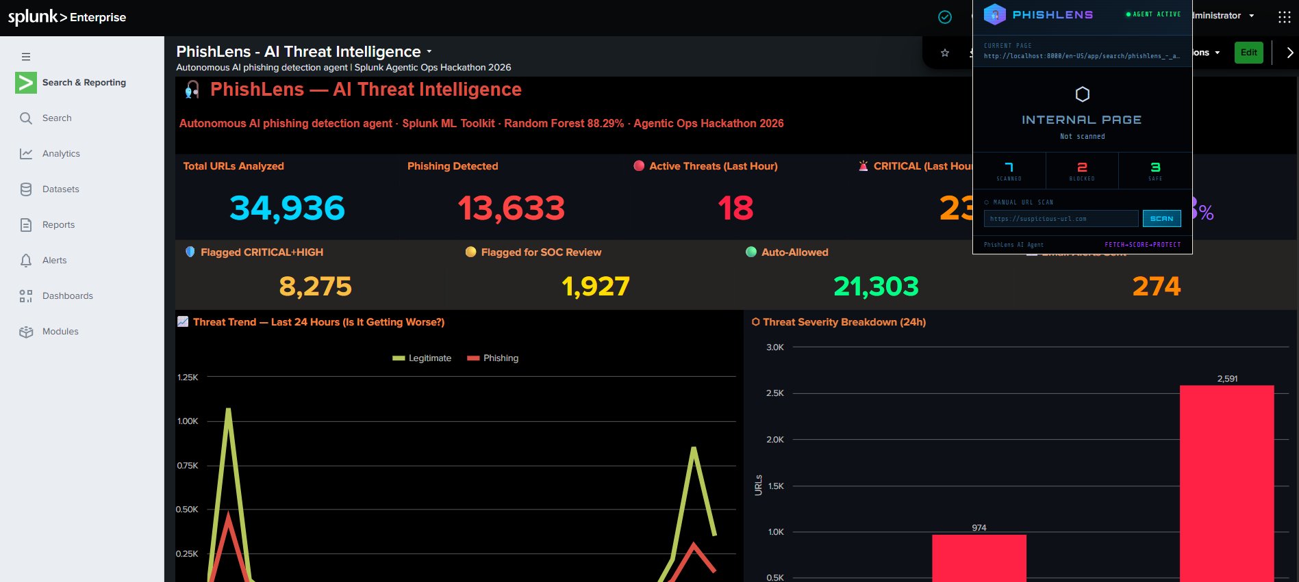Click the SCAN button in PhishLens
The image size is (1299, 582).
click(x=1161, y=219)
